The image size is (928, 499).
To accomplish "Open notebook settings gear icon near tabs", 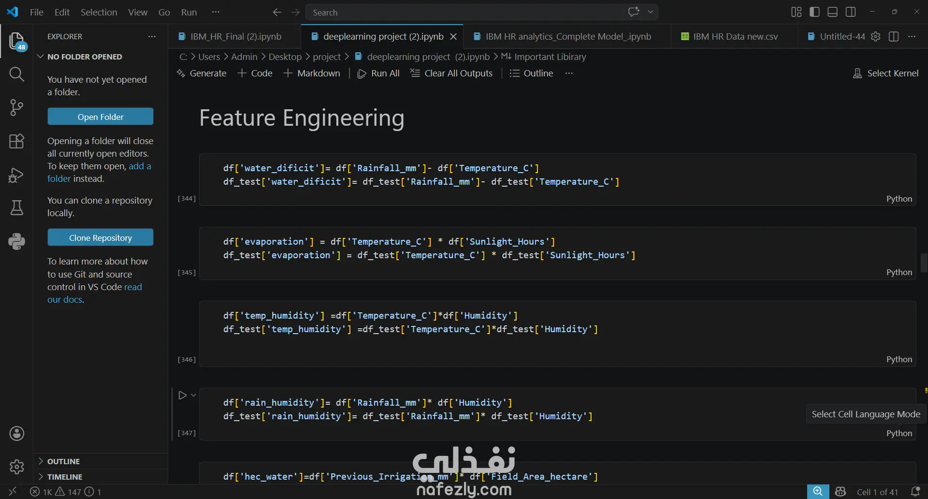I will click(x=876, y=36).
